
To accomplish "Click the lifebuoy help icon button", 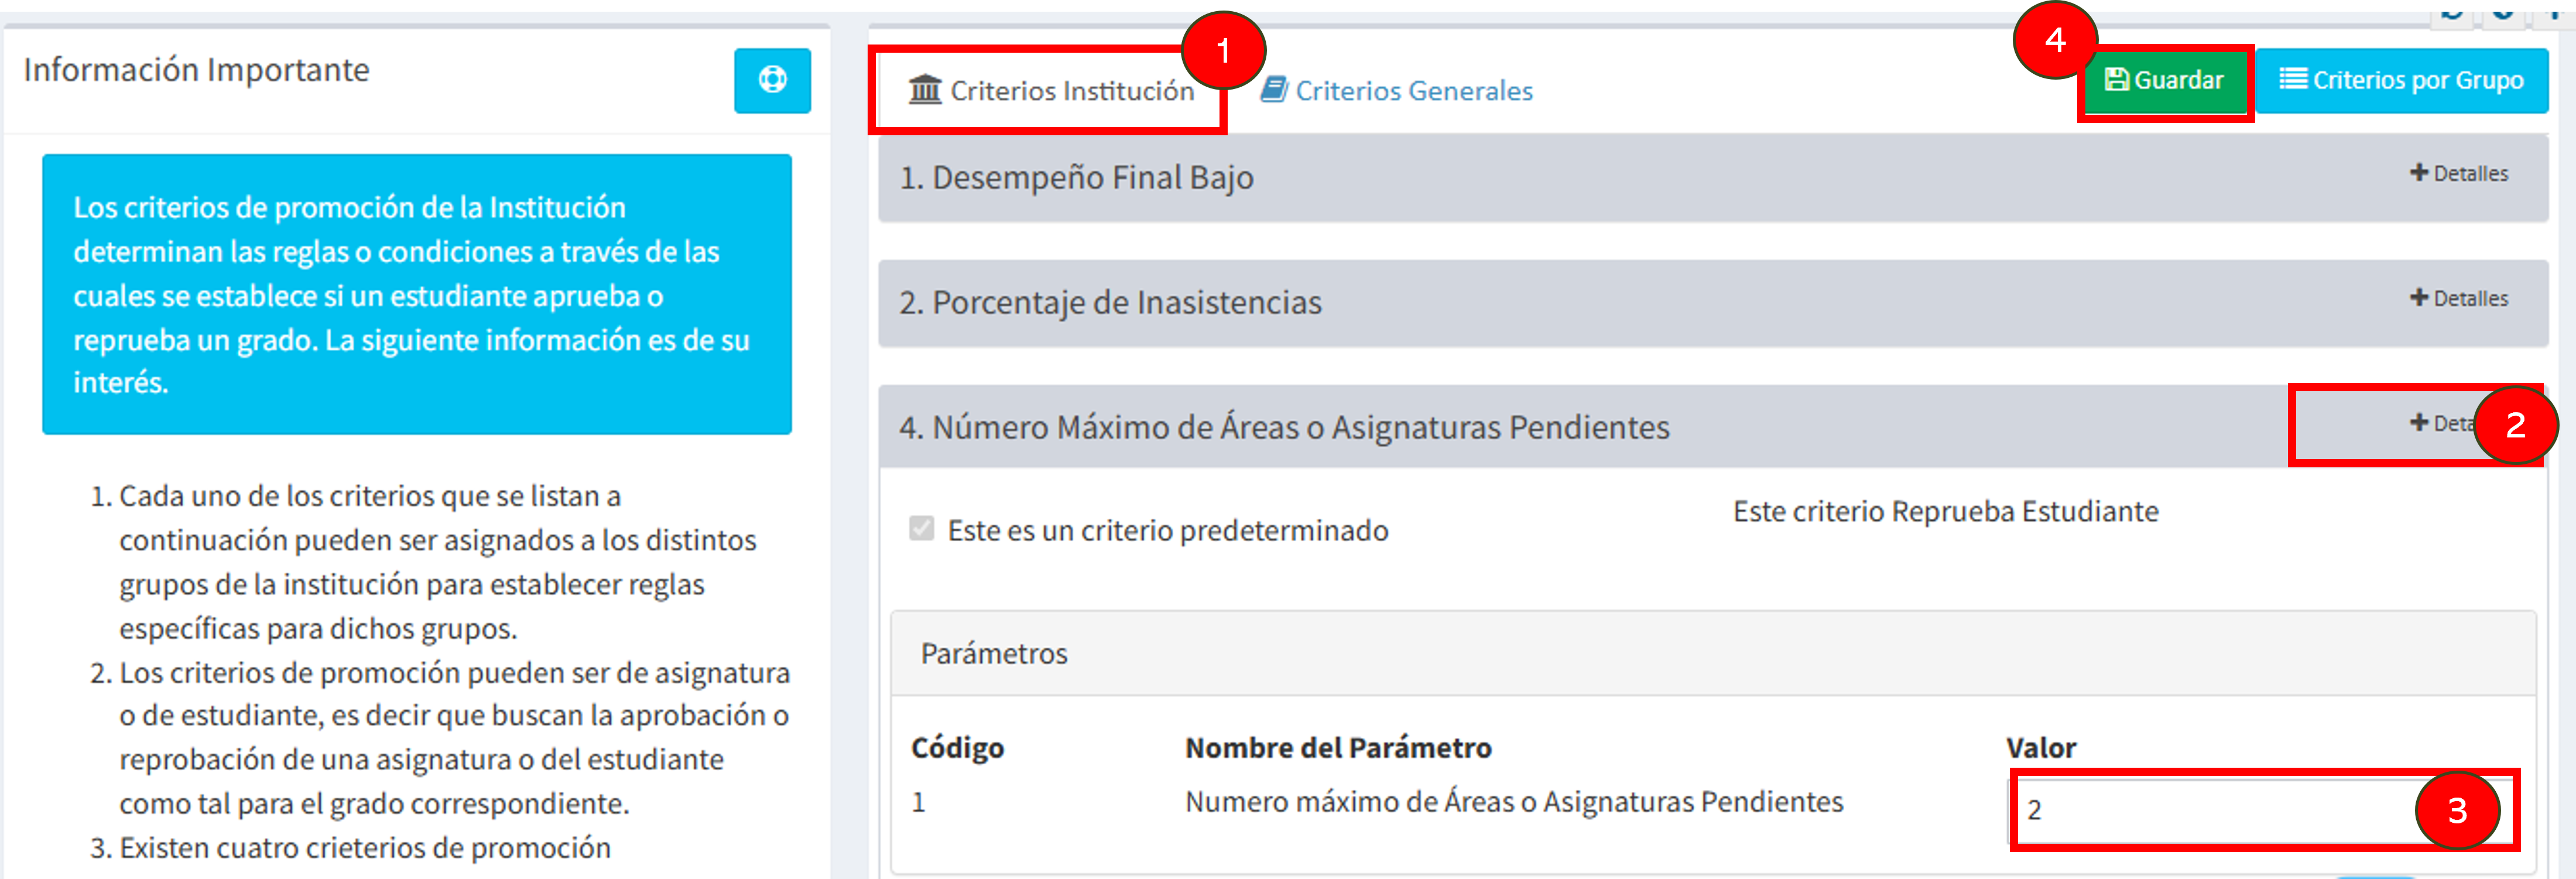I will click(x=772, y=80).
